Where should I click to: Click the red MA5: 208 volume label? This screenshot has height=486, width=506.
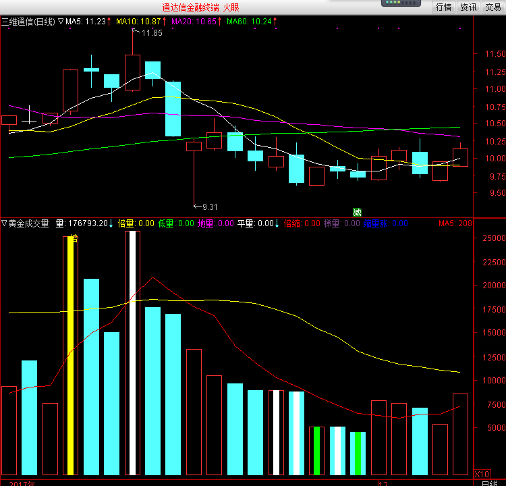[455, 223]
